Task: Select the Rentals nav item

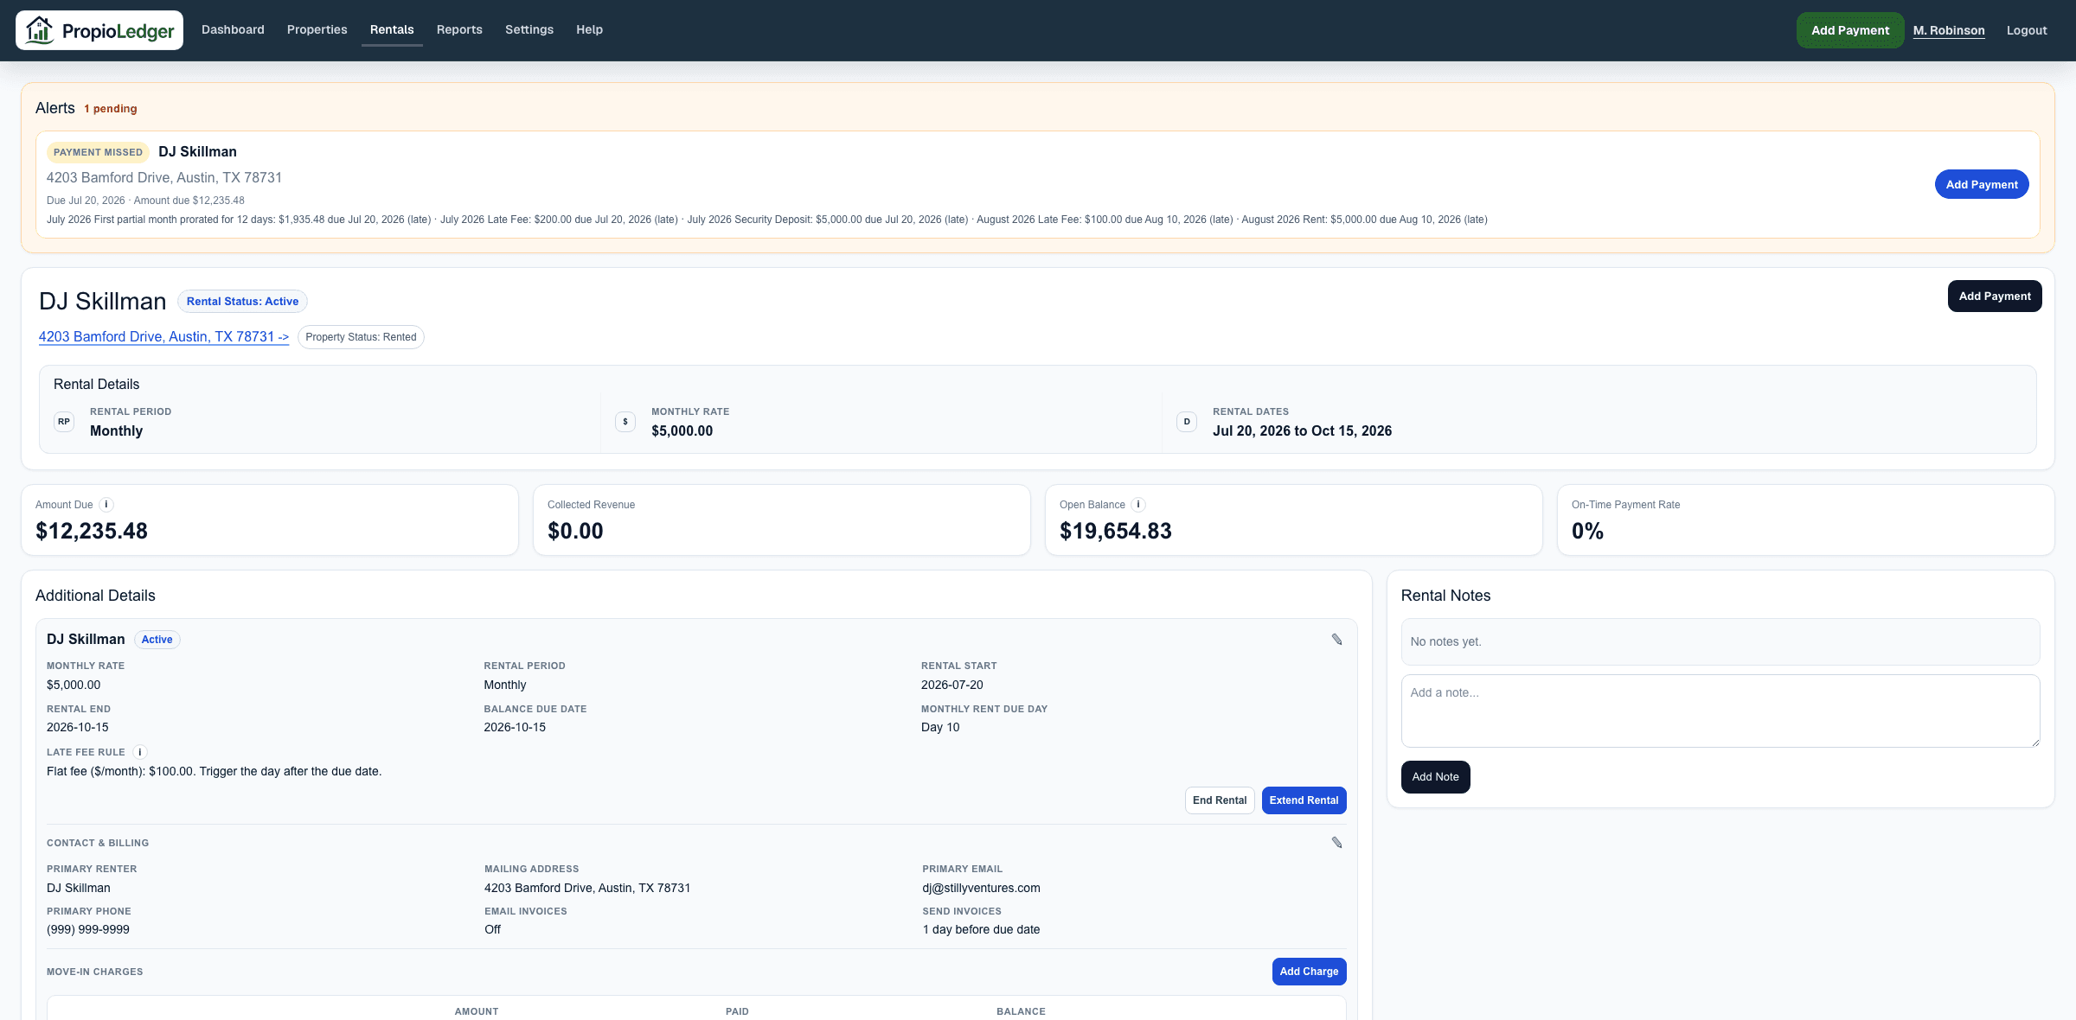Action: 392,29
